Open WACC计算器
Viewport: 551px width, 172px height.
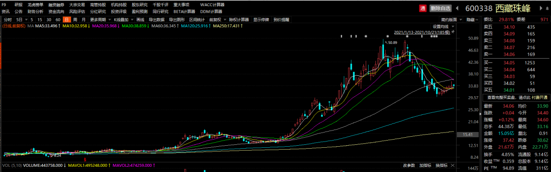[212, 5]
